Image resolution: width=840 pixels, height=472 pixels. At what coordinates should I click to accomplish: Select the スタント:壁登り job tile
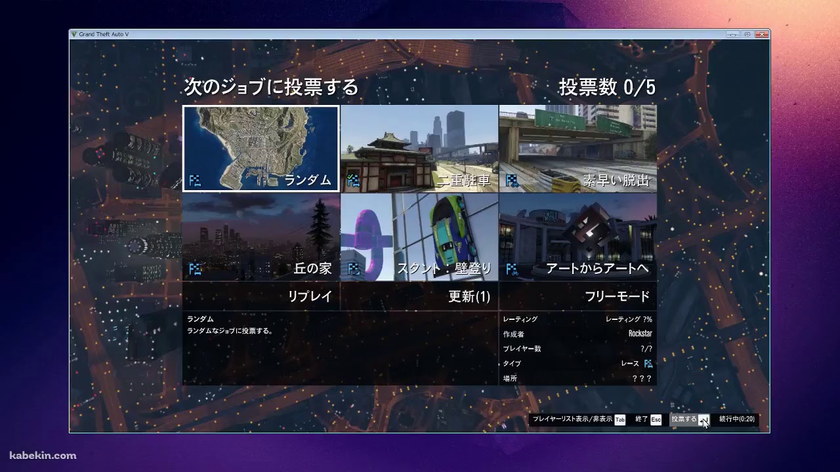419,237
